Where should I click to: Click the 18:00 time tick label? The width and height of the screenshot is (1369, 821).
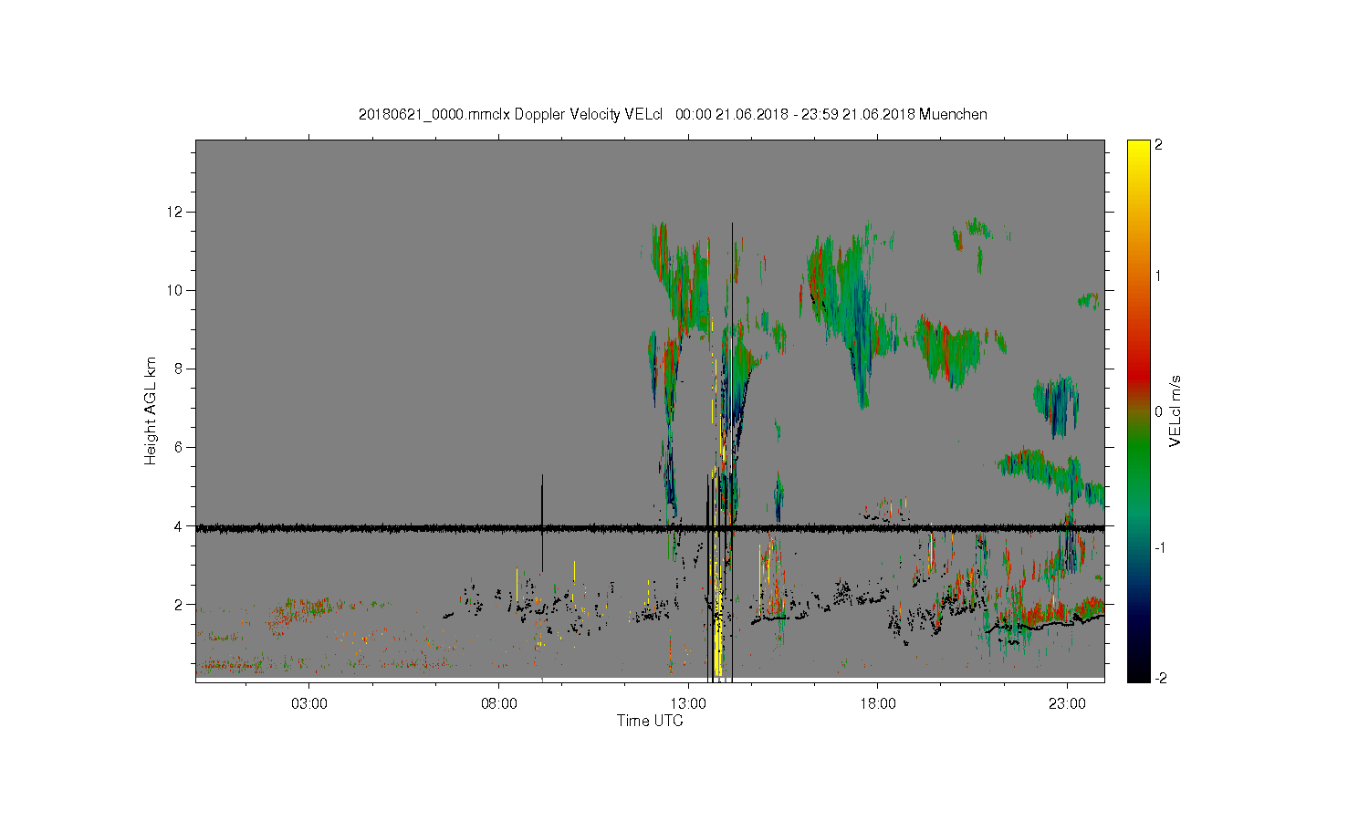click(878, 704)
